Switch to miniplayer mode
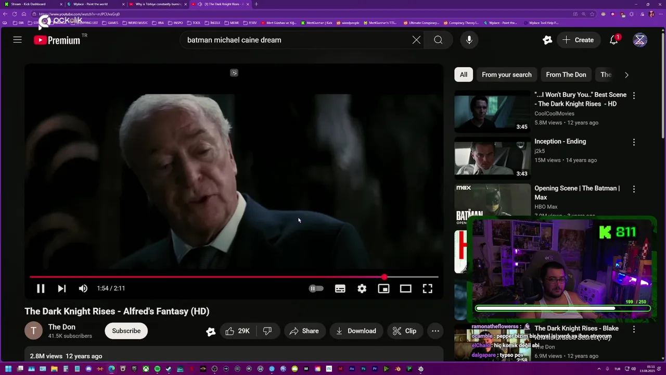Viewport: 666px width, 375px height. pos(383,289)
